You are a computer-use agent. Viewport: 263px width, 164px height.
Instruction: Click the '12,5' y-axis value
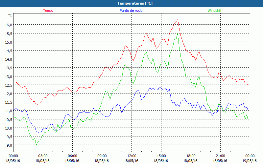coord(9,85)
